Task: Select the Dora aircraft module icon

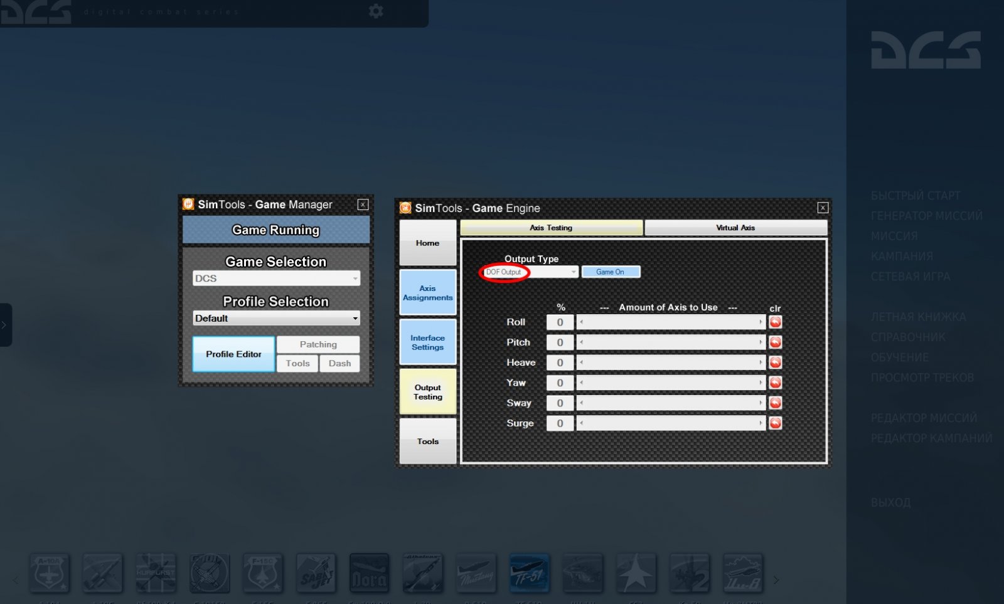Action: [369, 573]
